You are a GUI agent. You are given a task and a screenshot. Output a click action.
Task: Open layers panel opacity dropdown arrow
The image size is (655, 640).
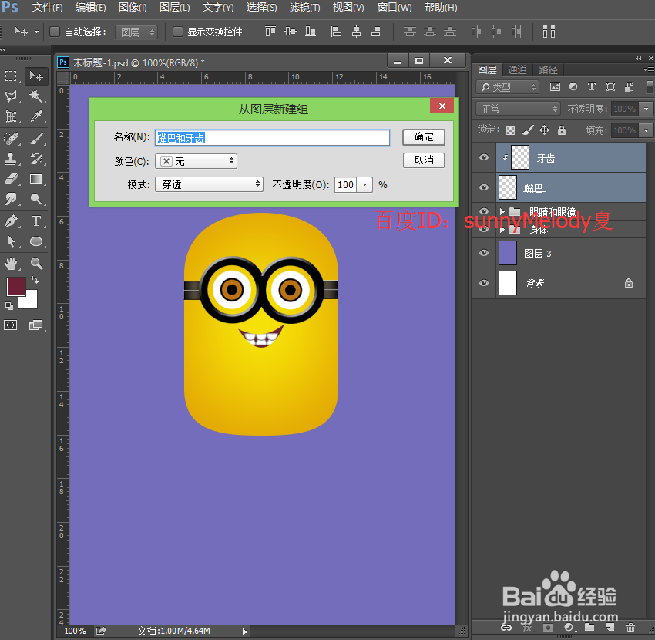click(647, 109)
